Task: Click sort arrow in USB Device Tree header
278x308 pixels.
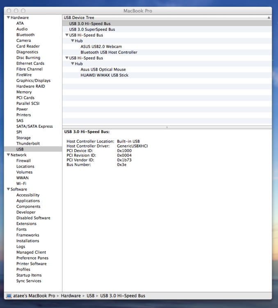Action: tap(269, 18)
